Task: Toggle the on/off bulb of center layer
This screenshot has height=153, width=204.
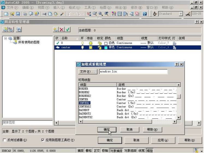Action: 82,48
